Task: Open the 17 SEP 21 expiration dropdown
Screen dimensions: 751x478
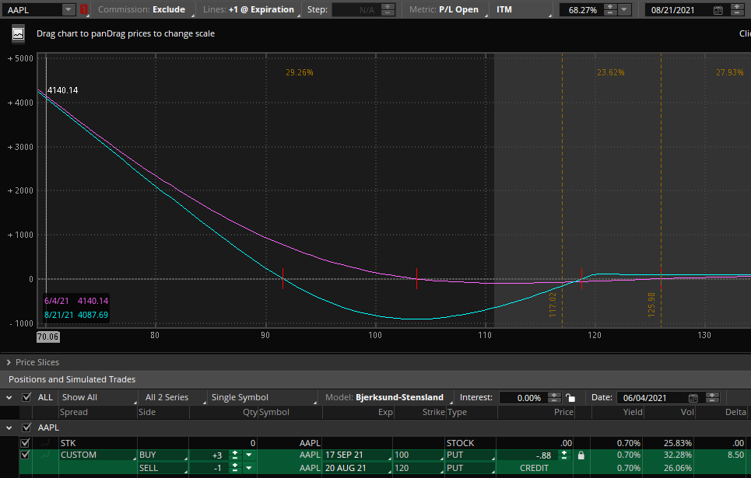Action: [x=358, y=455]
